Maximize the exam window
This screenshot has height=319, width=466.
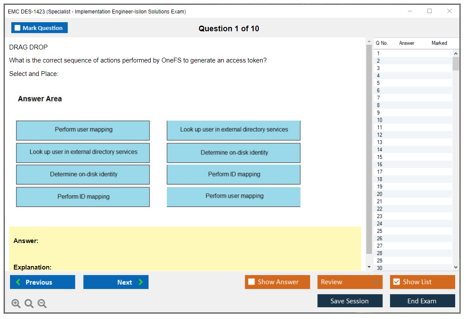pyautogui.click(x=430, y=11)
